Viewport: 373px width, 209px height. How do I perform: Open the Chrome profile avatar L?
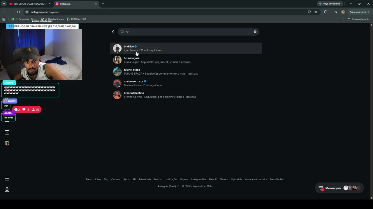pos(343,12)
